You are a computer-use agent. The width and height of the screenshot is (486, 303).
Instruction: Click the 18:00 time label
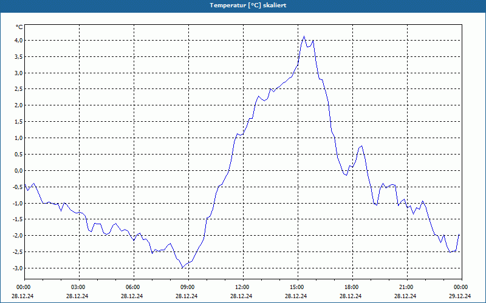353,287
